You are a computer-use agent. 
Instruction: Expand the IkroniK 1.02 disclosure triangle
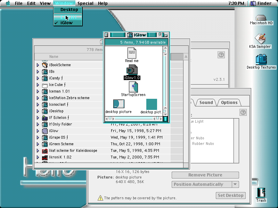(x=38, y=157)
